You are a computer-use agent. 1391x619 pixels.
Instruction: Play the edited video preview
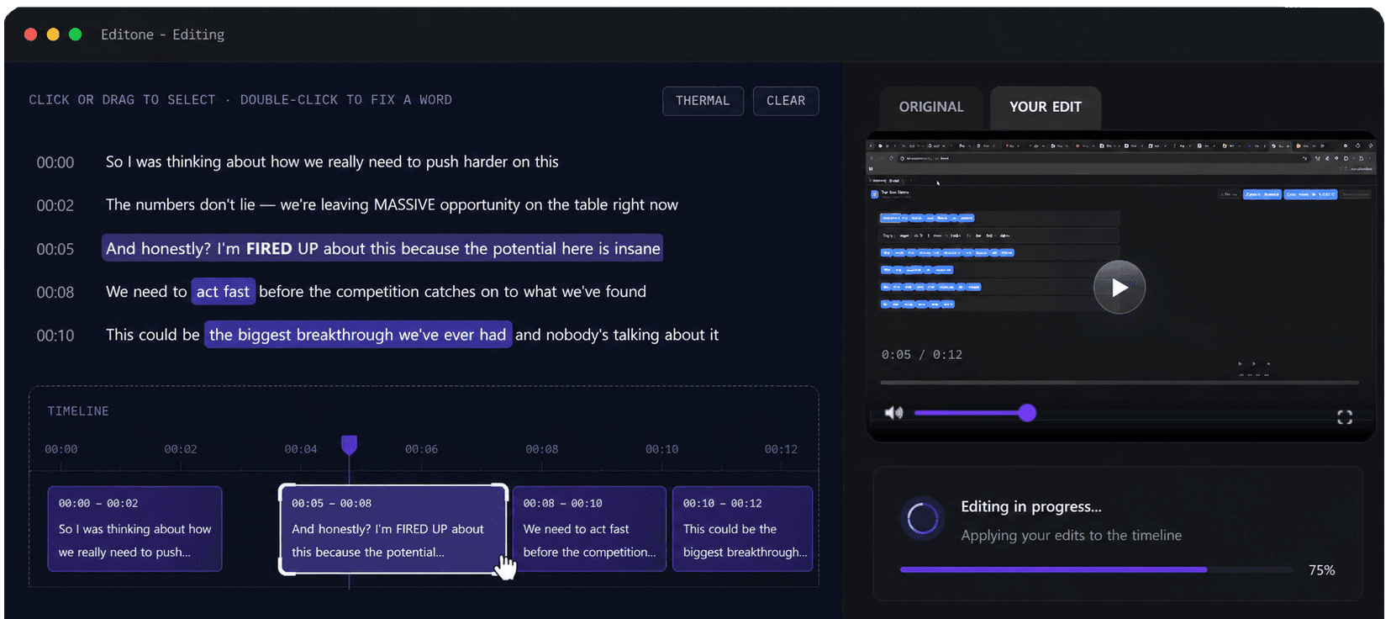pyautogui.click(x=1119, y=288)
